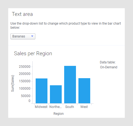Click the Sum(Sales) axis selector

coord(13,83)
